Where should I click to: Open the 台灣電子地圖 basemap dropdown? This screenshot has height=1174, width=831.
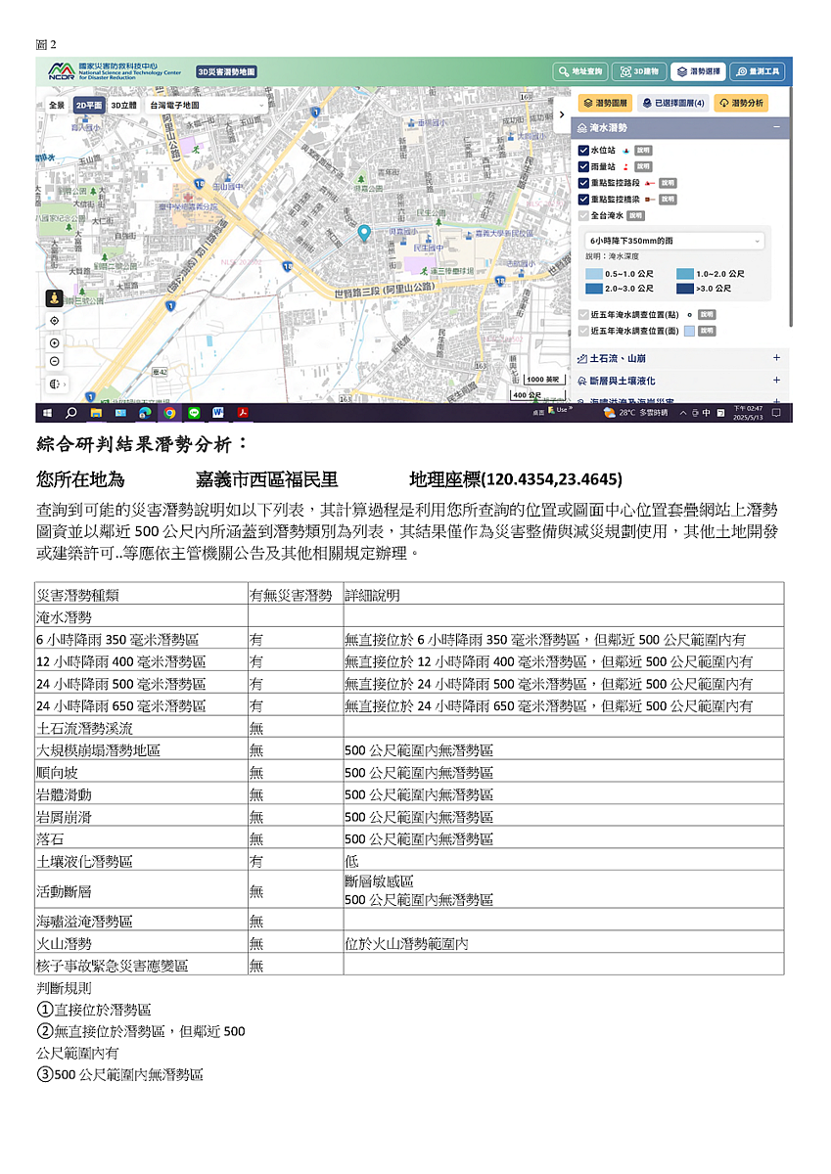click(x=207, y=105)
